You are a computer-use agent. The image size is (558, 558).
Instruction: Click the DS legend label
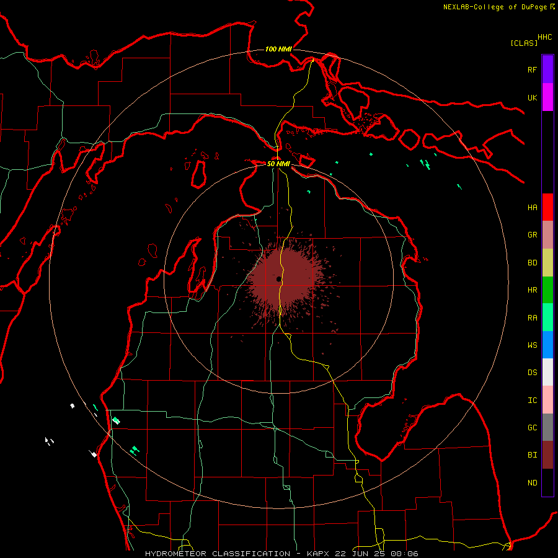pyautogui.click(x=532, y=373)
